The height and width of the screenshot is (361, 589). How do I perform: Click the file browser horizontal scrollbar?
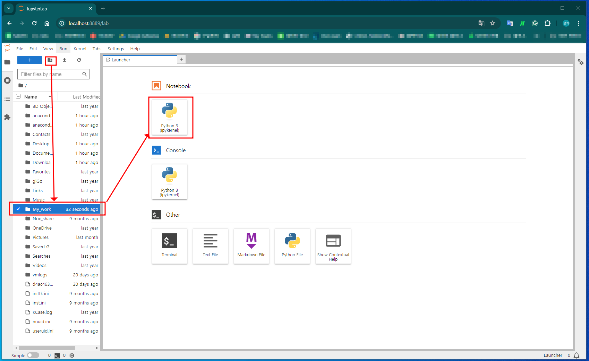tap(47, 348)
